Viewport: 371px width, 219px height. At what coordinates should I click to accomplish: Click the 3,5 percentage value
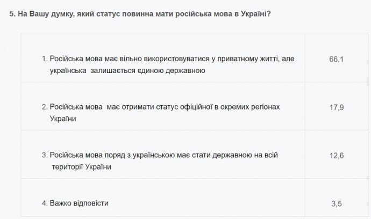[x=337, y=203]
